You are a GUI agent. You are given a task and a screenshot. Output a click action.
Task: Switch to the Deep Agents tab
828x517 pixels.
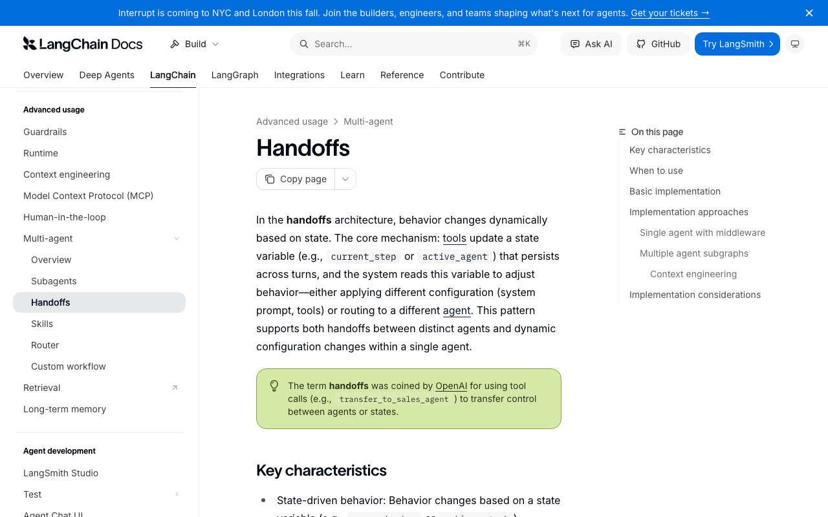point(107,75)
